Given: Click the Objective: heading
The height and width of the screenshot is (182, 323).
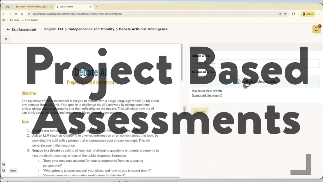Looking at the screenshot, I should (29, 93).
